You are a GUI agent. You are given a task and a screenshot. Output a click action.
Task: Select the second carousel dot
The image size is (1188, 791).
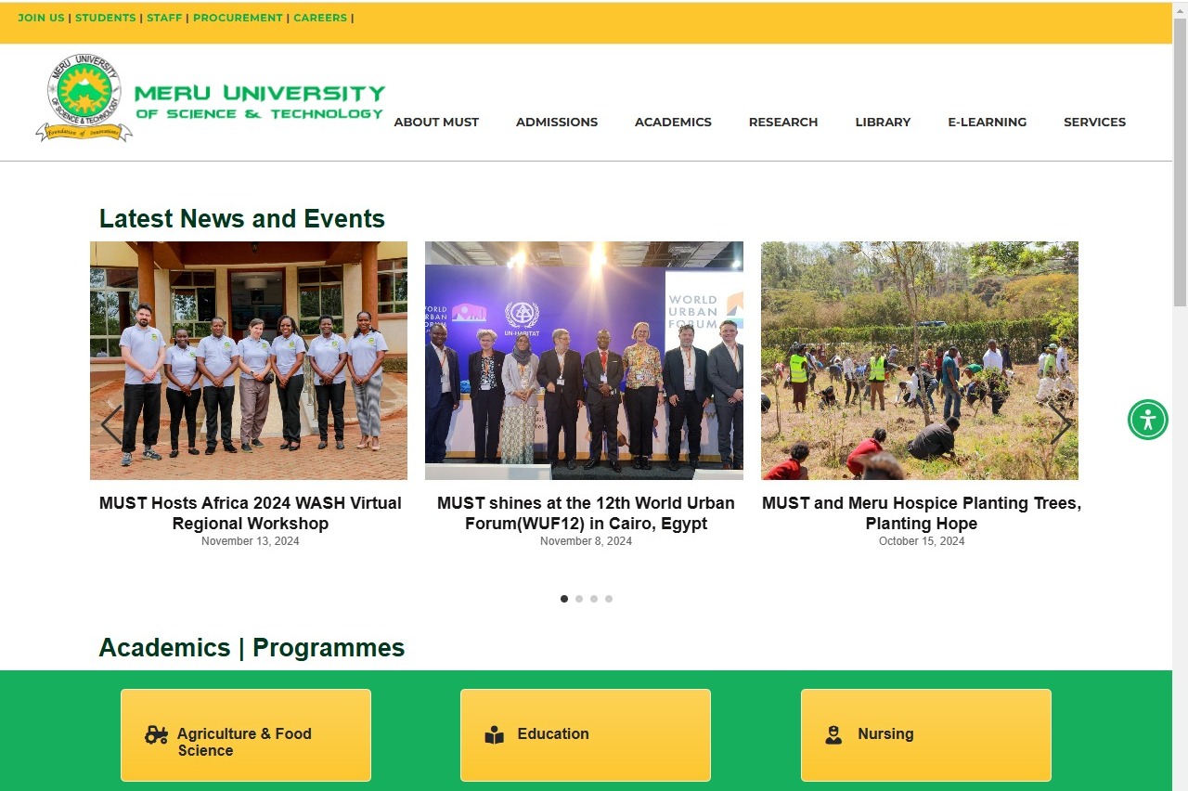click(579, 599)
